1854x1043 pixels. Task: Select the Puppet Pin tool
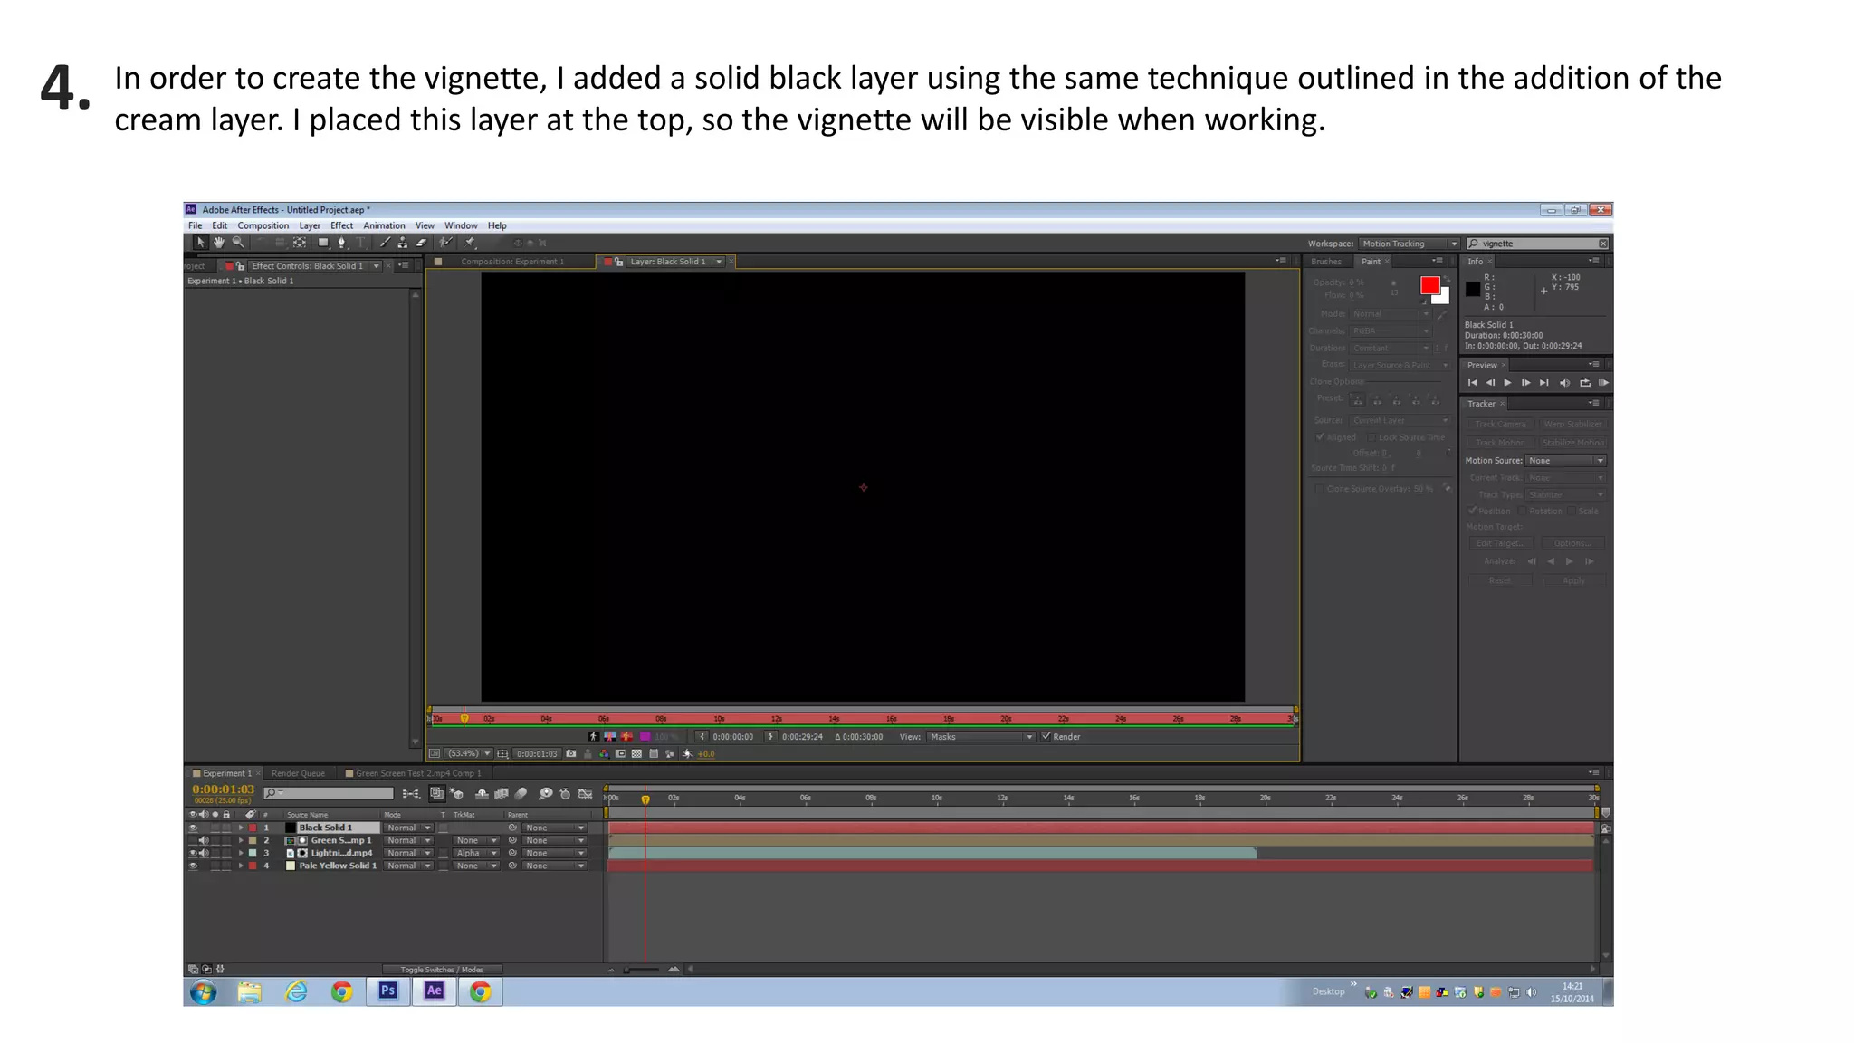[x=471, y=243]
